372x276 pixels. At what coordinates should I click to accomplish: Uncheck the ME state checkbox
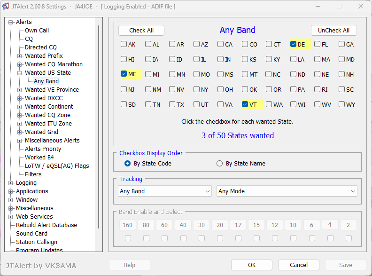pos(124,74)
